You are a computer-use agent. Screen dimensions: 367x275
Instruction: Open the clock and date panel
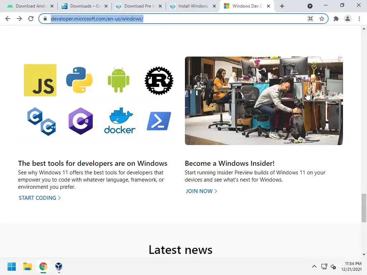(351, 266)
